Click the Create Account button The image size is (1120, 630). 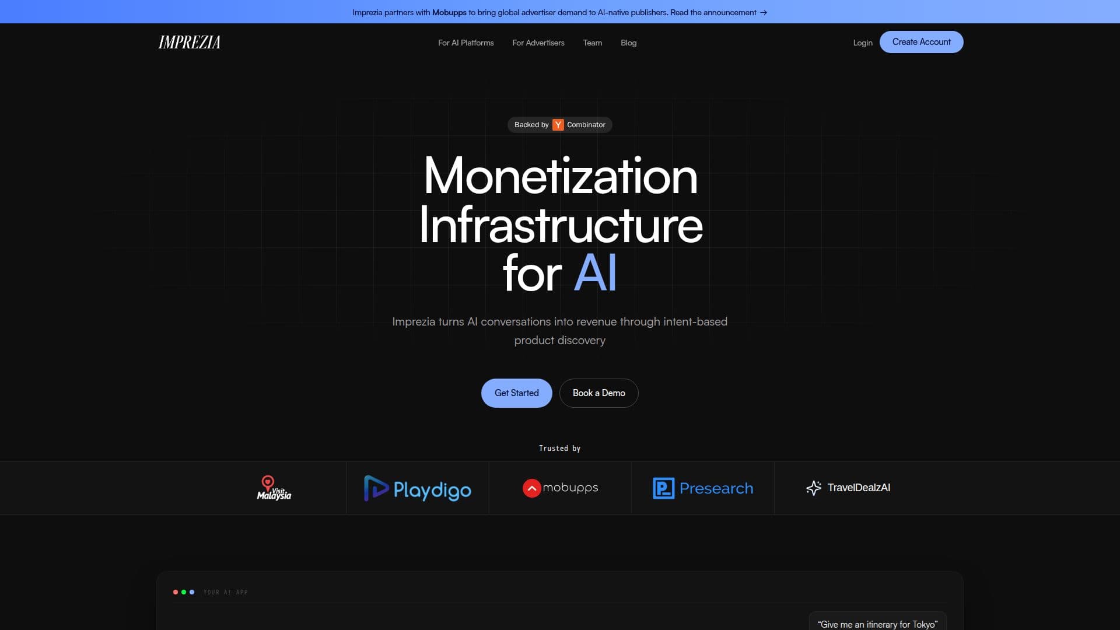pos(921,42)
